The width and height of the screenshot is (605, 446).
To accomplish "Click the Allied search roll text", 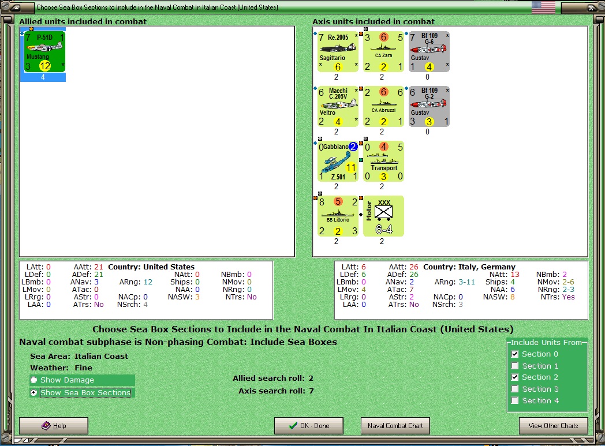I will coord(273,378).
